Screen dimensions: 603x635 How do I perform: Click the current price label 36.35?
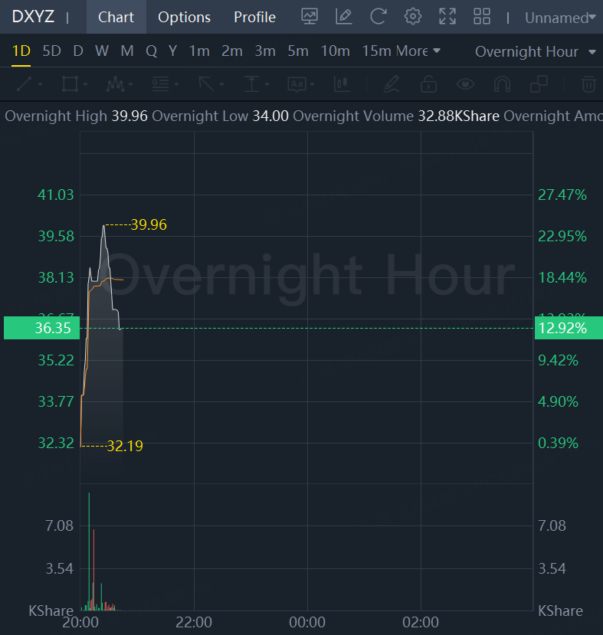point(41,328)
